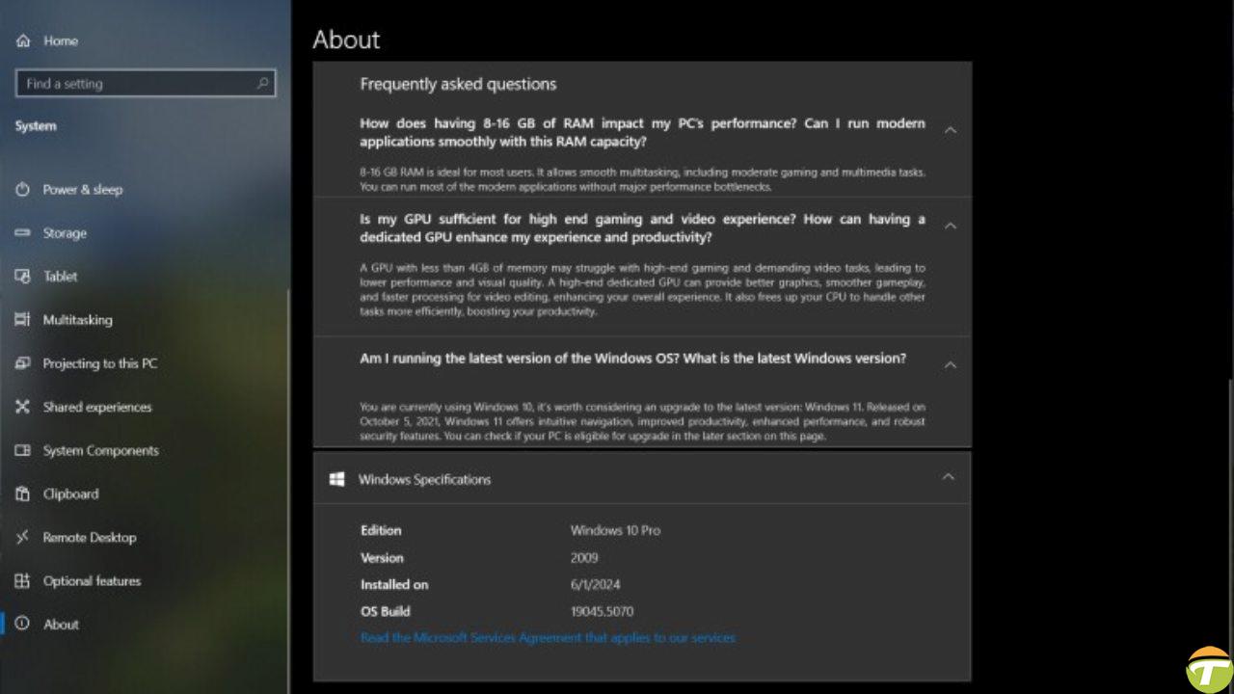Image resolution: width=1234 pixels, height=694 pixels.
Task: Open the Remote Desktop page
Action: tap(90, 538)
